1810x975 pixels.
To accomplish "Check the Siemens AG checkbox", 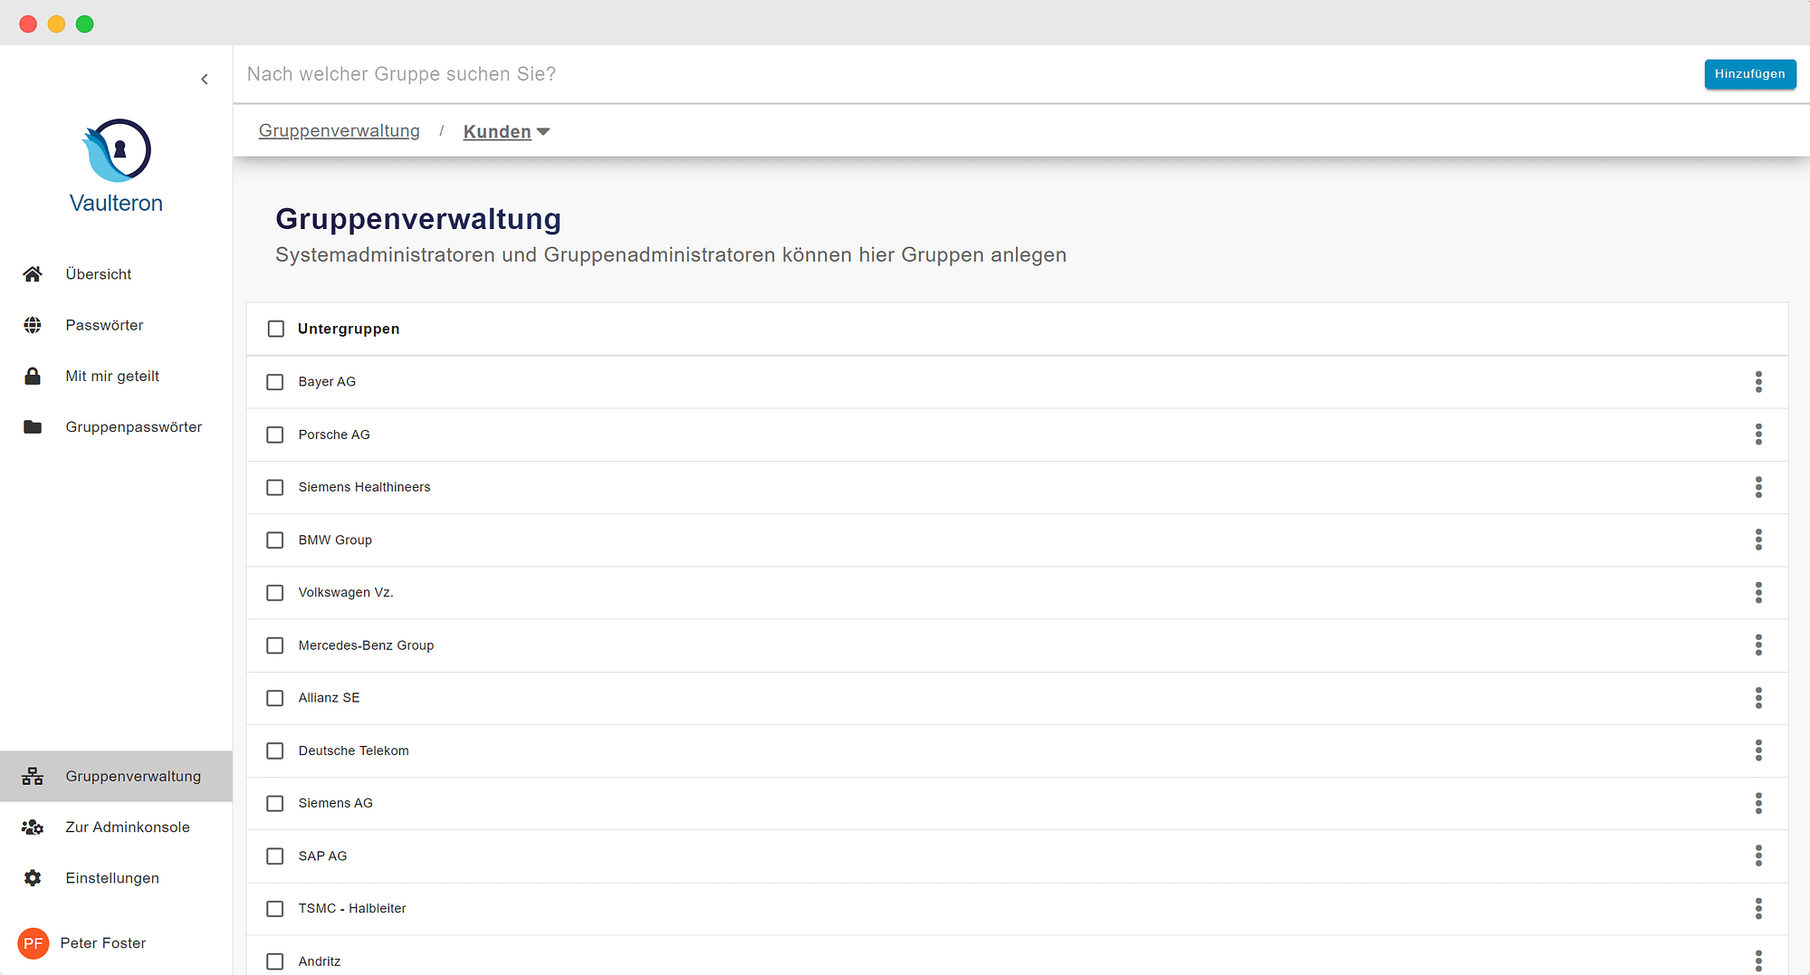I will point(275,803).
